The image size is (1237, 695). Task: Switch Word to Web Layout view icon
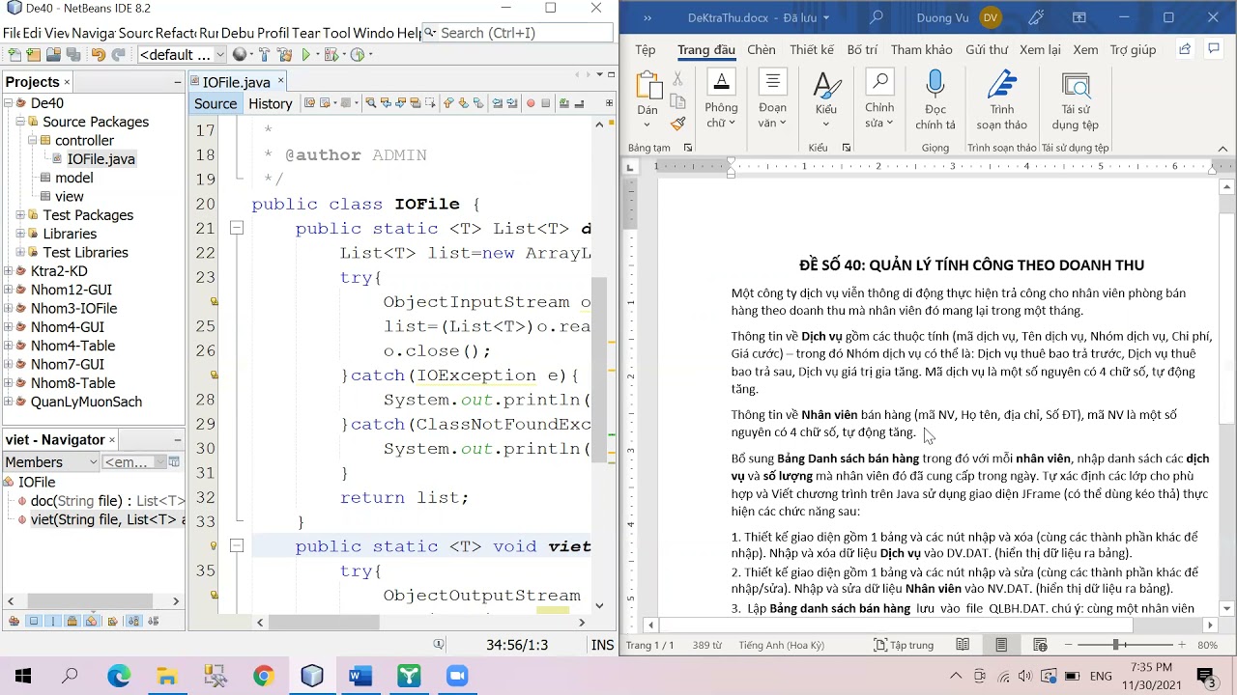click(x=1040, y=645)
